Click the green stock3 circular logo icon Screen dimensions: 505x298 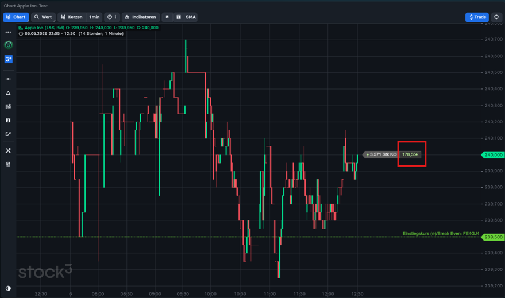coord(9,45)
